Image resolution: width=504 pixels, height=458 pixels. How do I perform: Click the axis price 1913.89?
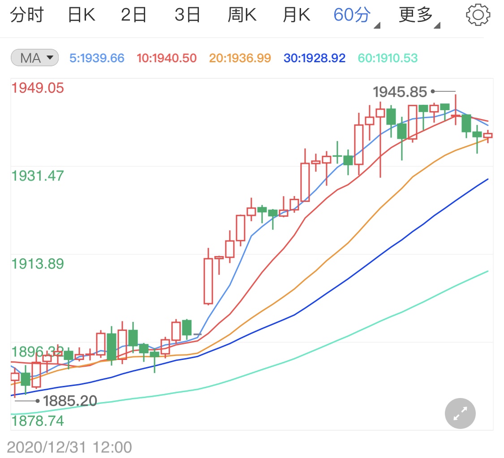point(38,264)
